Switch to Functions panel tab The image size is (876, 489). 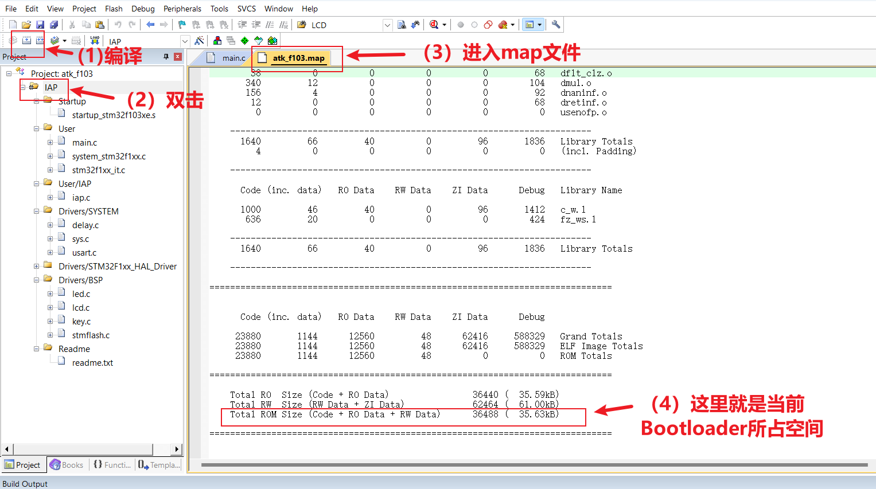(x=112, y=465)
